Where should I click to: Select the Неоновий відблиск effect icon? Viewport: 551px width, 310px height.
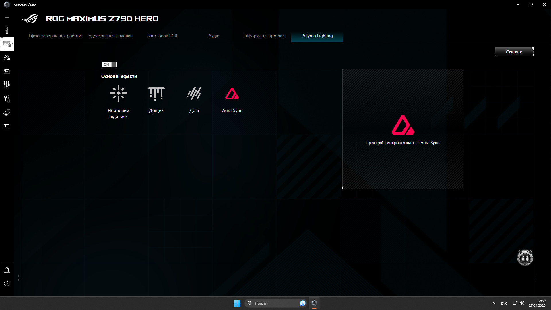[119, 94]
